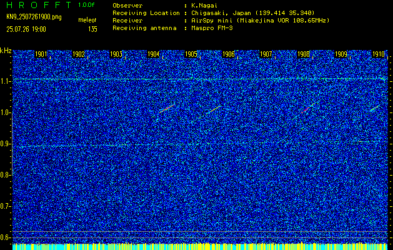Click the 1.0 frequency axis label
The image size is (393, 250).
click(x=5, y=113)
